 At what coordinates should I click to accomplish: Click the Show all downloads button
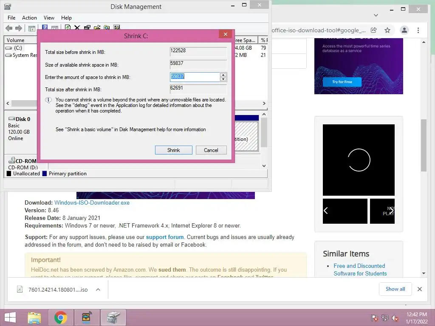[x=395, y=289]
